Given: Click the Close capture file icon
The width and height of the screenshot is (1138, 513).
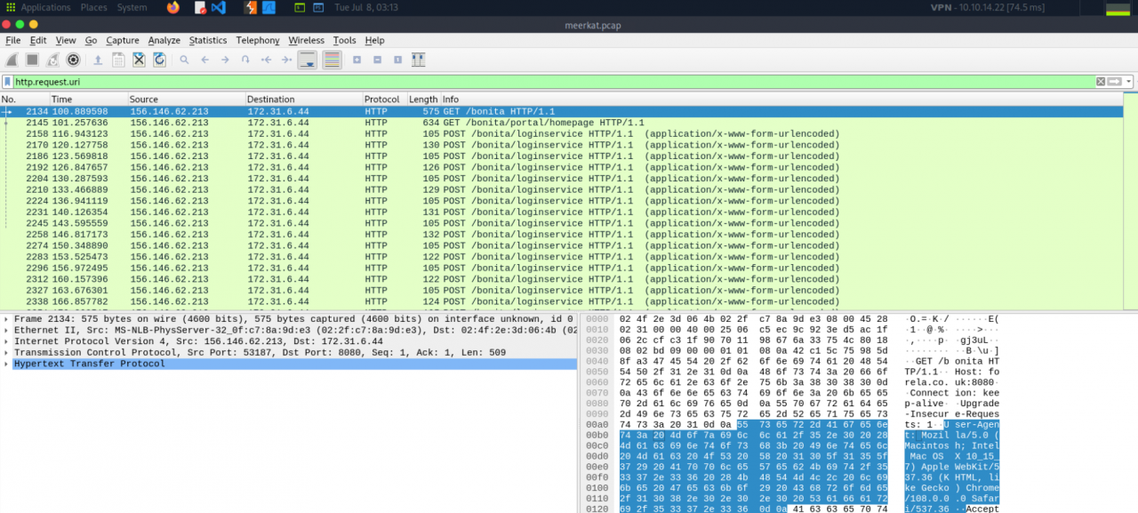Looking at the screenshot, I should (139, 60).
